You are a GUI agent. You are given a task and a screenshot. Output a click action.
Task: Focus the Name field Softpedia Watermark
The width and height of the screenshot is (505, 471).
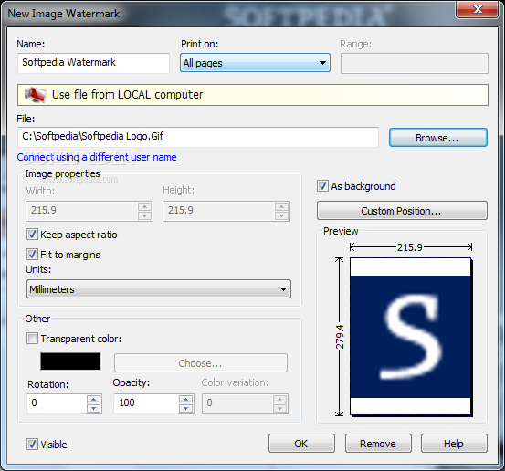(x=93, y=63)
